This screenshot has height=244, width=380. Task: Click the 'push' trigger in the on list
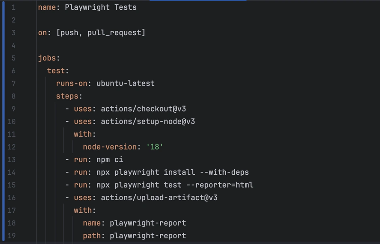pos(69,32)
